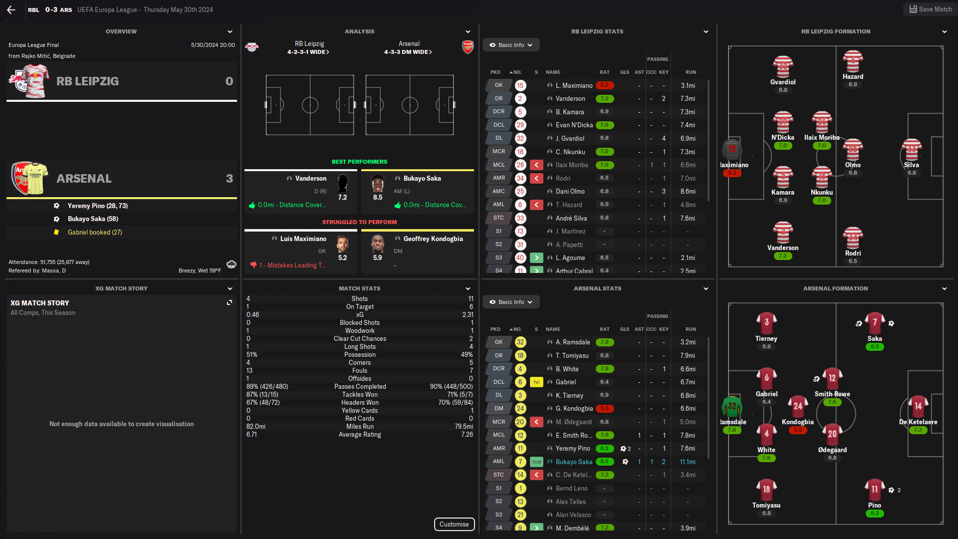Click Arsenal 4-3-3 DM Wide formation link

click(x=408, y=52)
